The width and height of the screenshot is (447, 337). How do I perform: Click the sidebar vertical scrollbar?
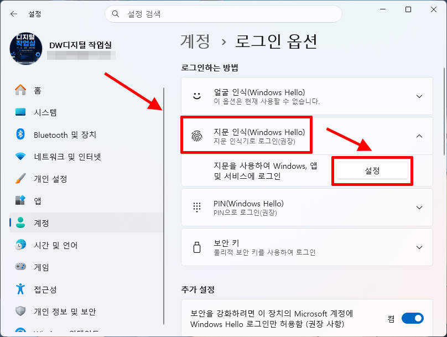[164, 206]
